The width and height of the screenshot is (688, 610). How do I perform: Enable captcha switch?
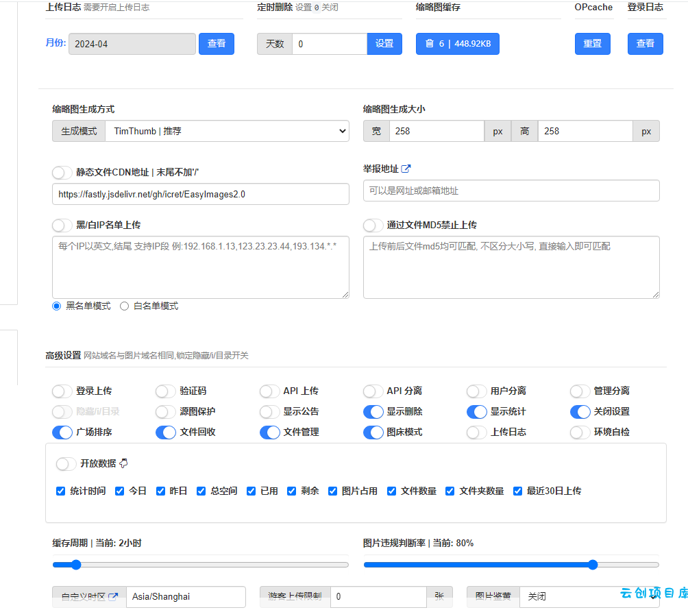click(x=165, y=391)
